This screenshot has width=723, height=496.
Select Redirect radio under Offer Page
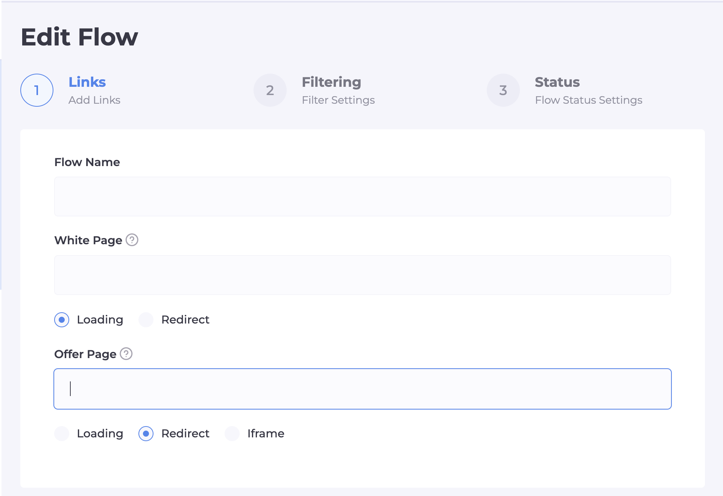click(x=146, y=434)
